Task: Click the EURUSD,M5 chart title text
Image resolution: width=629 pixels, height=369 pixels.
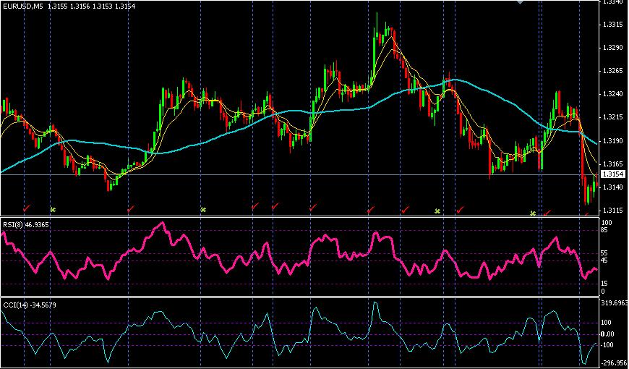Action: (x=24, y=7)
